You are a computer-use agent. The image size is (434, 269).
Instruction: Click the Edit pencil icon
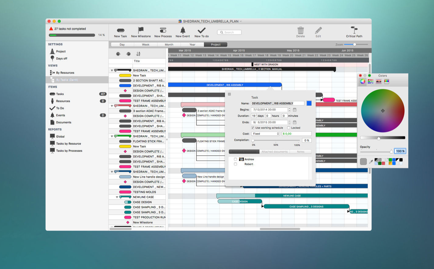[318, 30]
